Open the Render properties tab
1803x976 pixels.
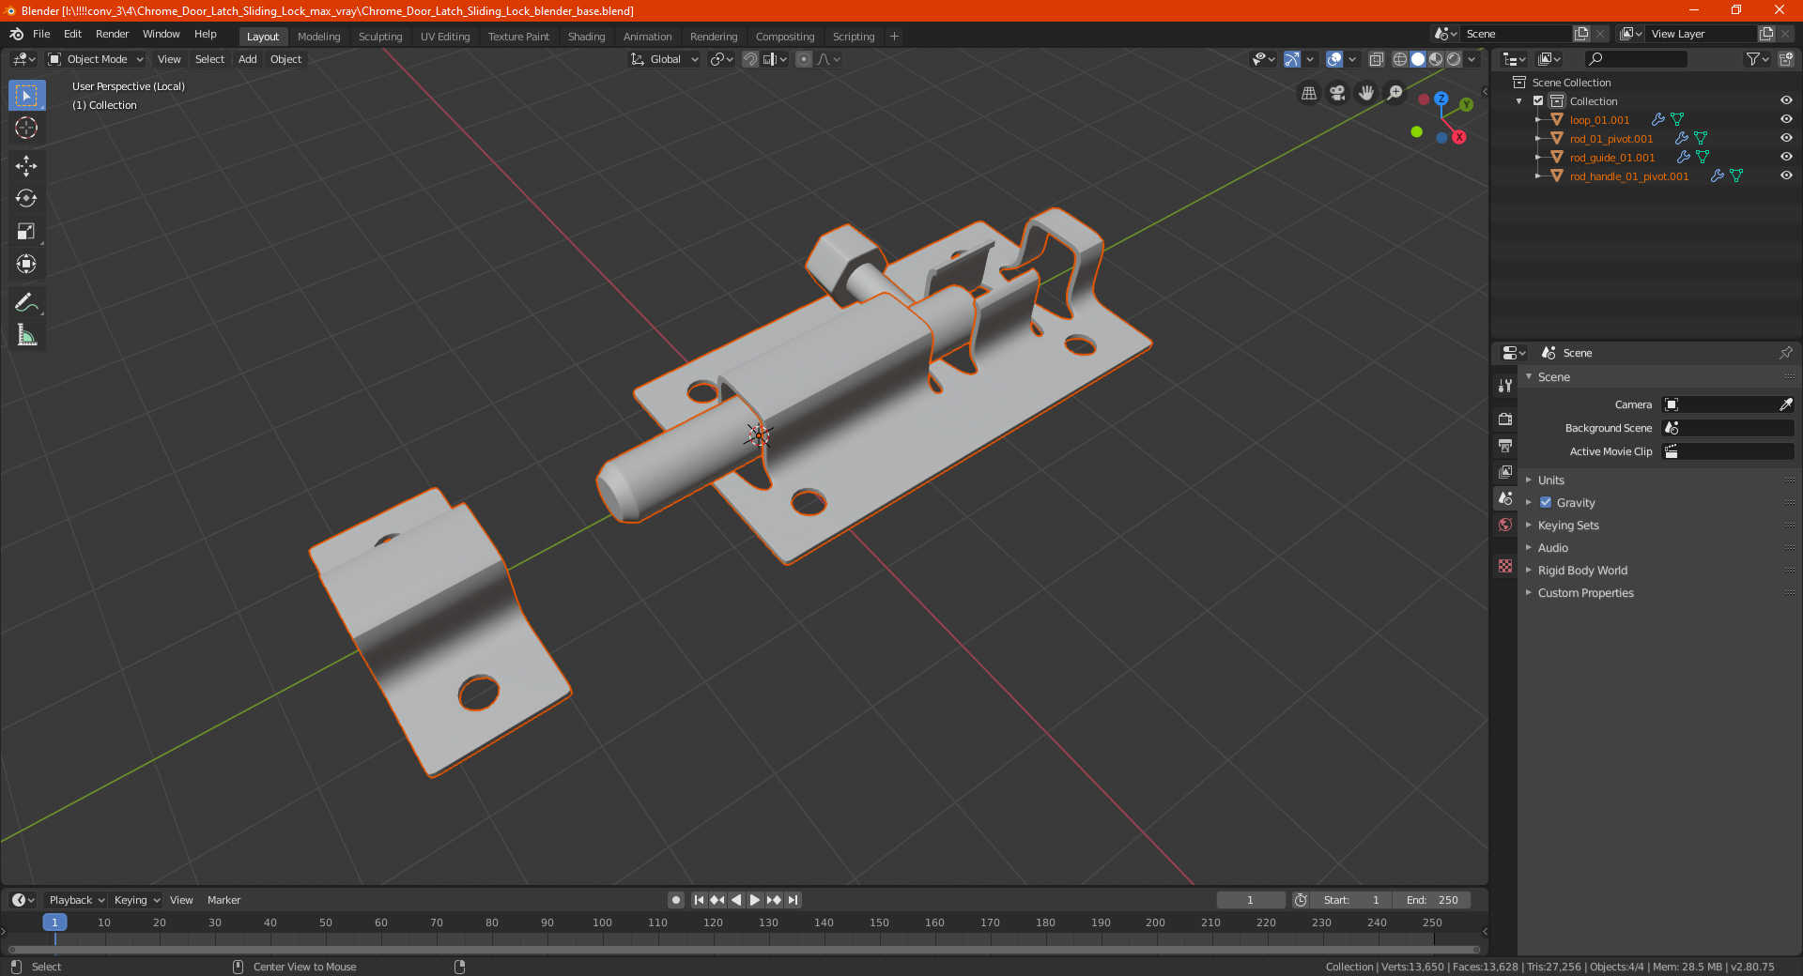(x=1505, y=419)
